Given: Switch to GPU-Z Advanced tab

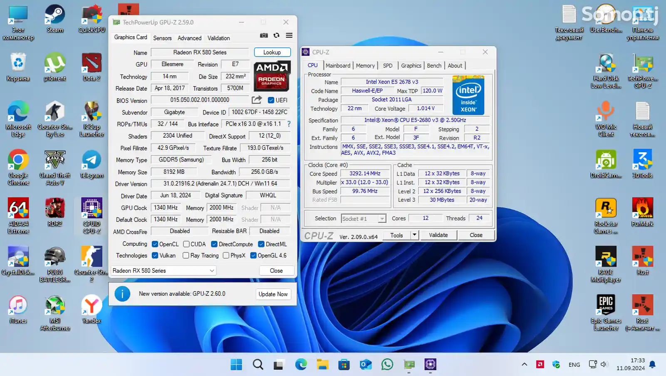Looking at the screenshot, I should (x=189, y=38).
